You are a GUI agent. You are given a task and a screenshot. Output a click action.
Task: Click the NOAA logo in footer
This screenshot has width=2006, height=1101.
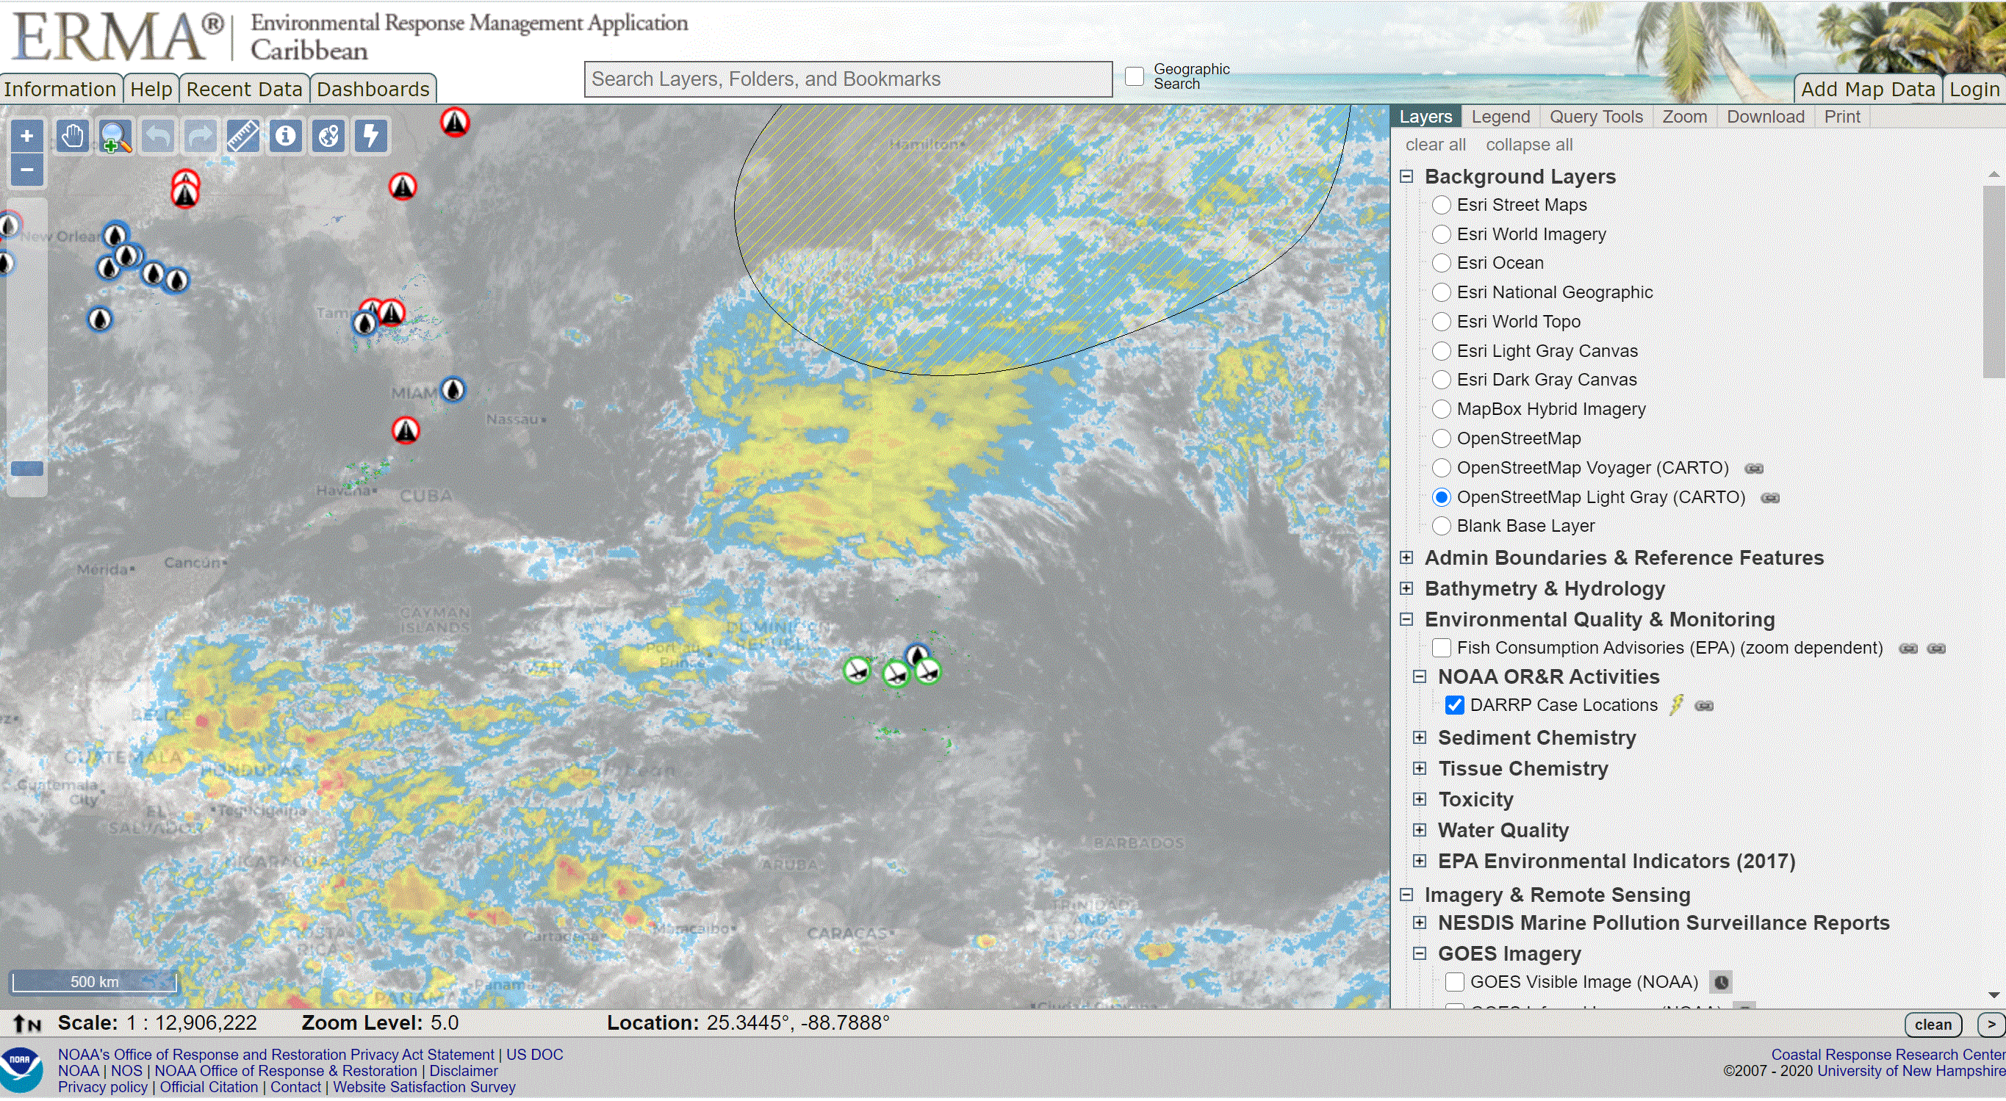(x=21, y=1070)
